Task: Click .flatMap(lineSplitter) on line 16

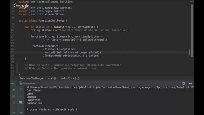Action: click(x=60, y=49)
